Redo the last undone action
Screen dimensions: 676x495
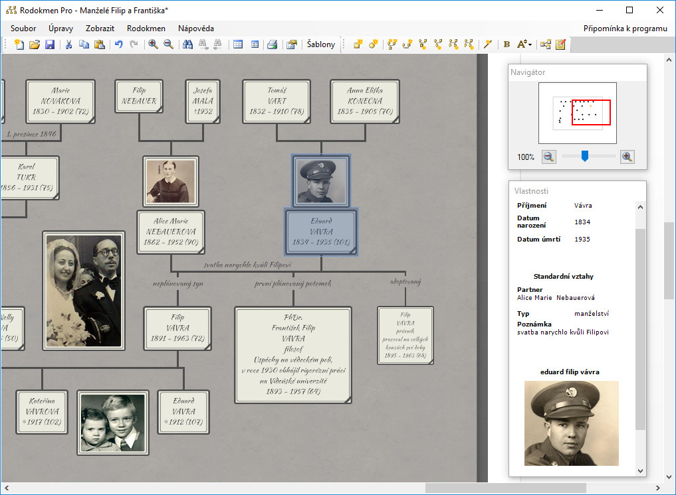(x=134, y=44)
